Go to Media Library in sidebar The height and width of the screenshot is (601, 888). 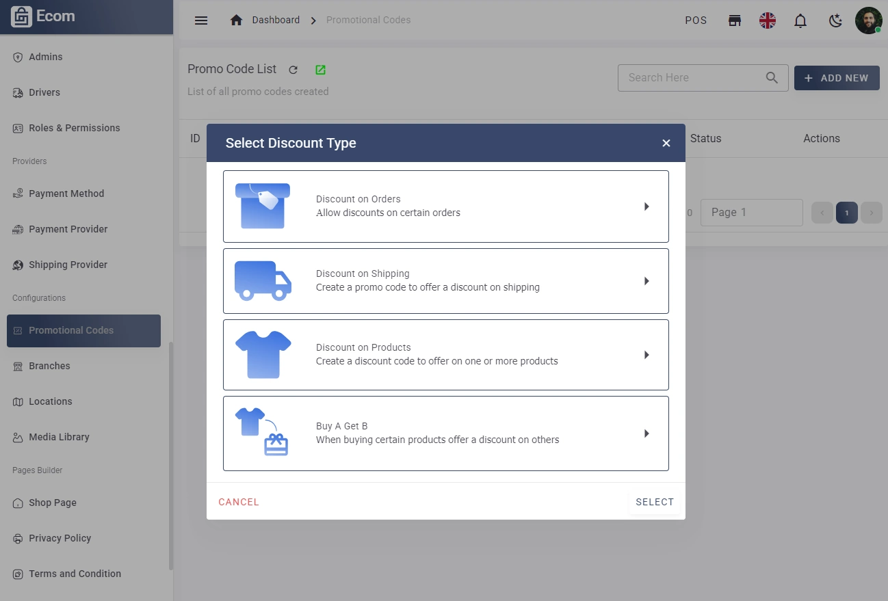point(59,437)
